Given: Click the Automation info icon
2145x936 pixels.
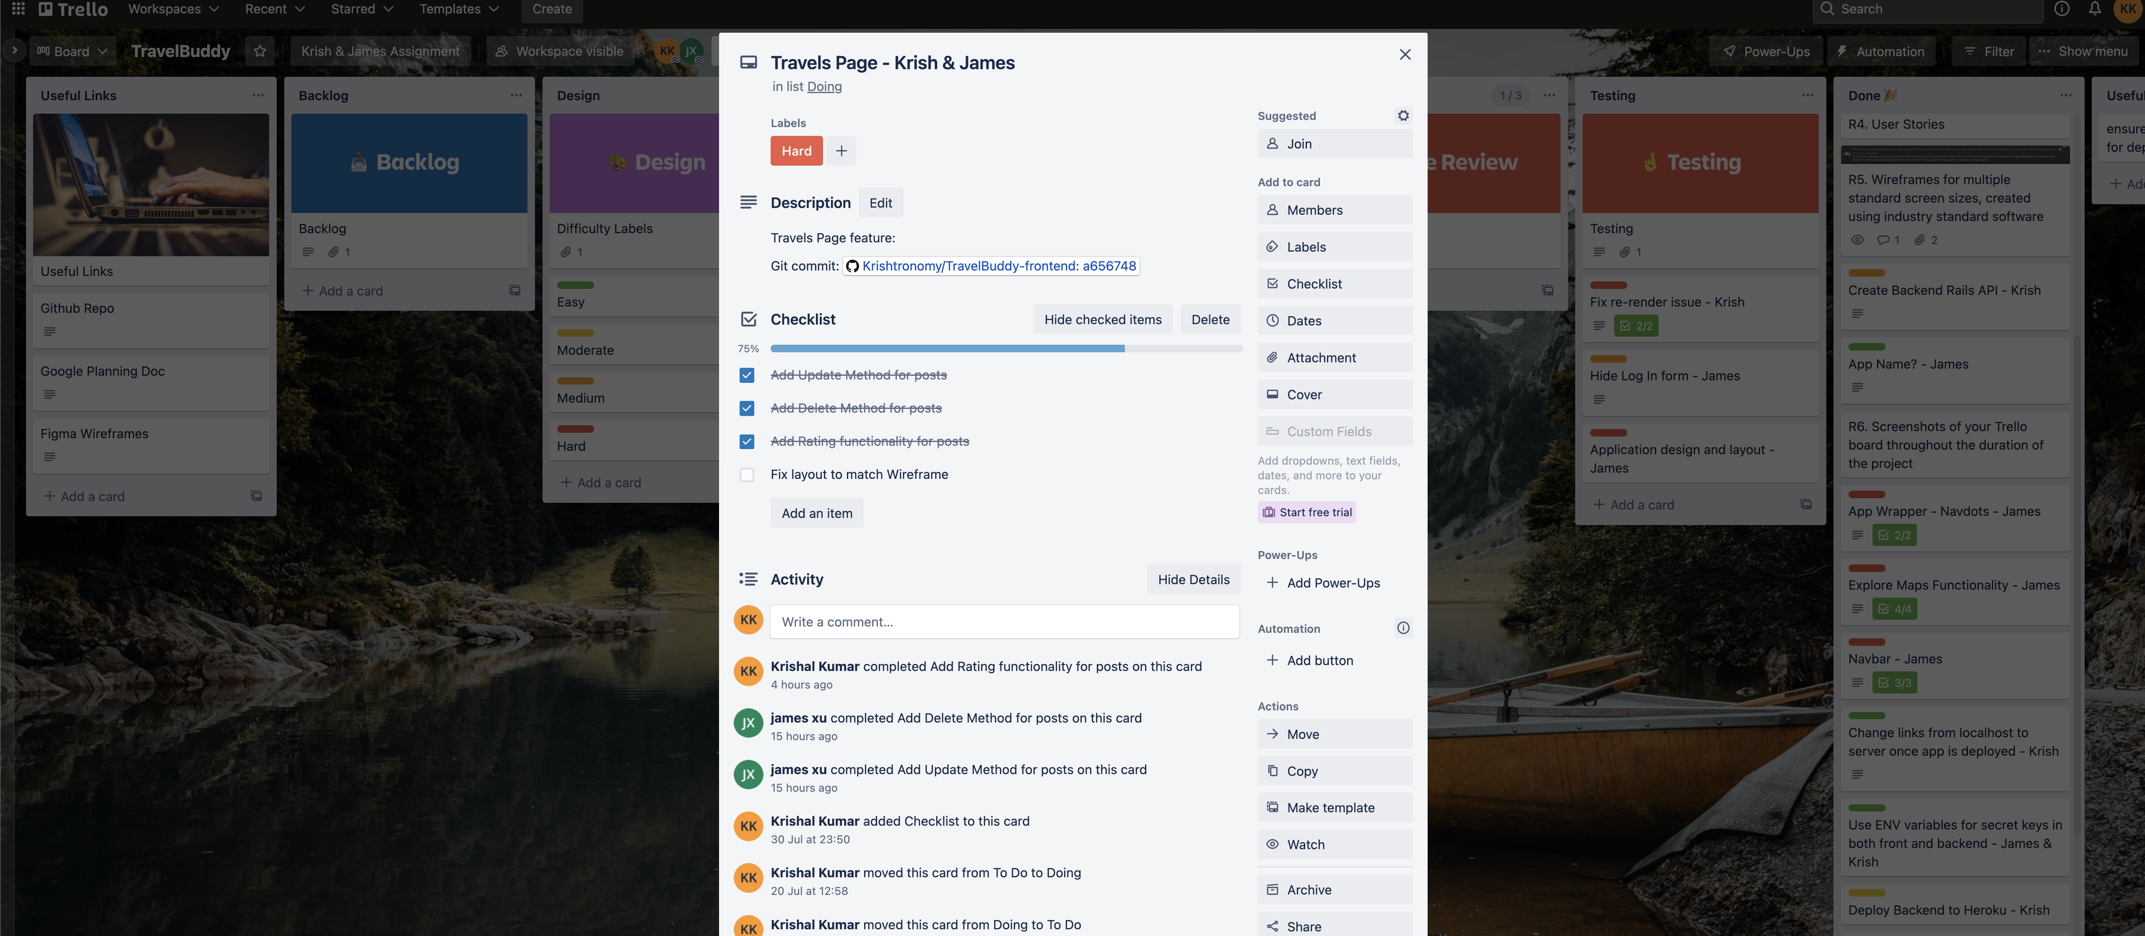Looking at the screenshot, I should pos(1403,628).
